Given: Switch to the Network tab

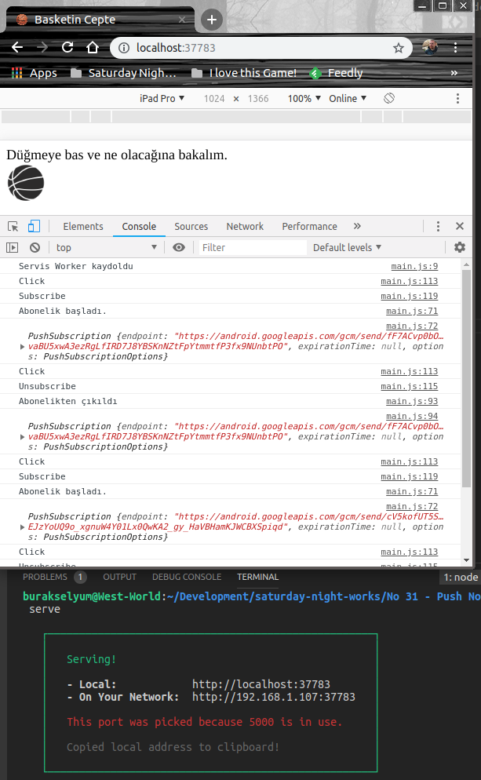Looking at the screenshot, I should coord(245,226).
